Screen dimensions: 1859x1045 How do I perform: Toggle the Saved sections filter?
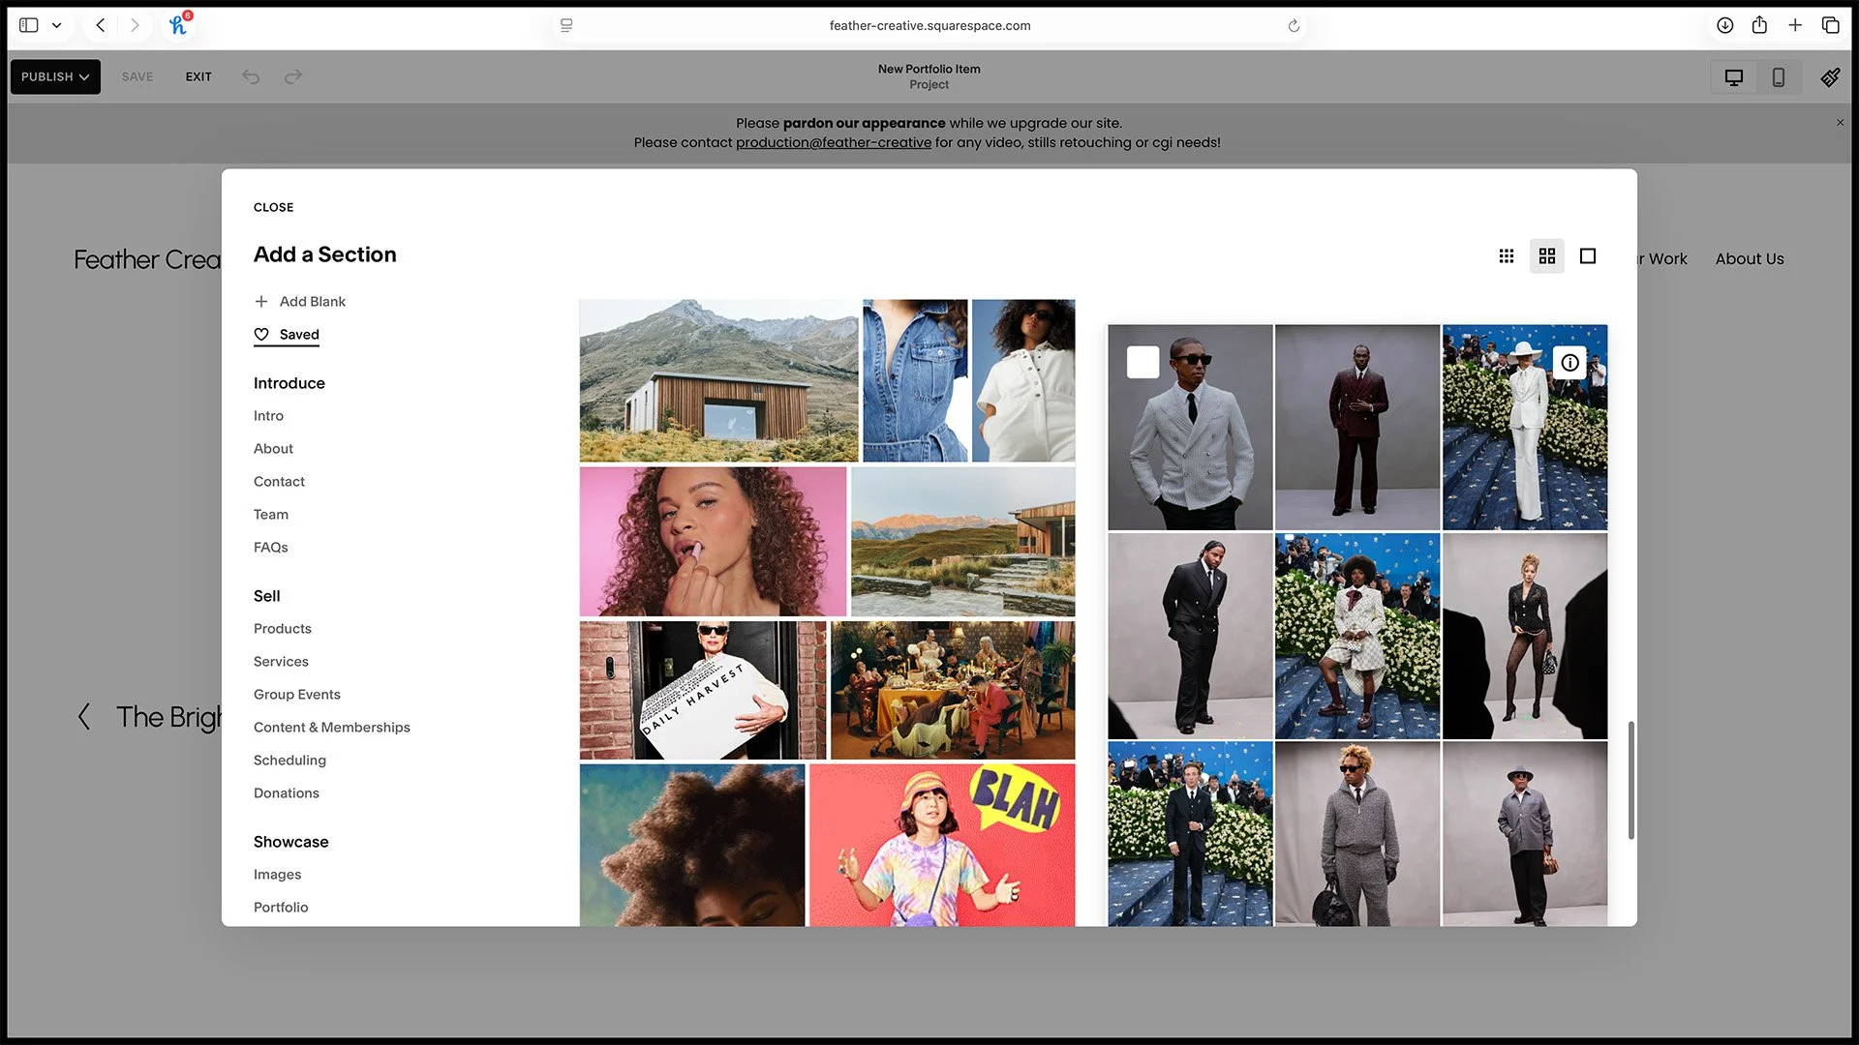pos(287,335)
